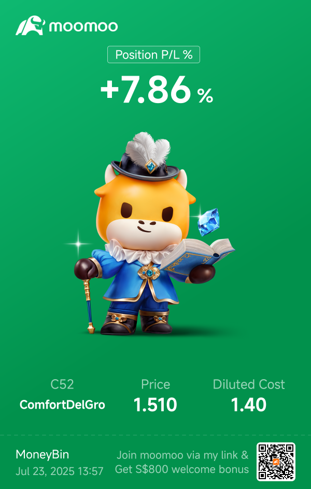The height and width of the screenshot is (489, 311).
Task: Click the Diluted Cost label
Action: pos(249,384)
